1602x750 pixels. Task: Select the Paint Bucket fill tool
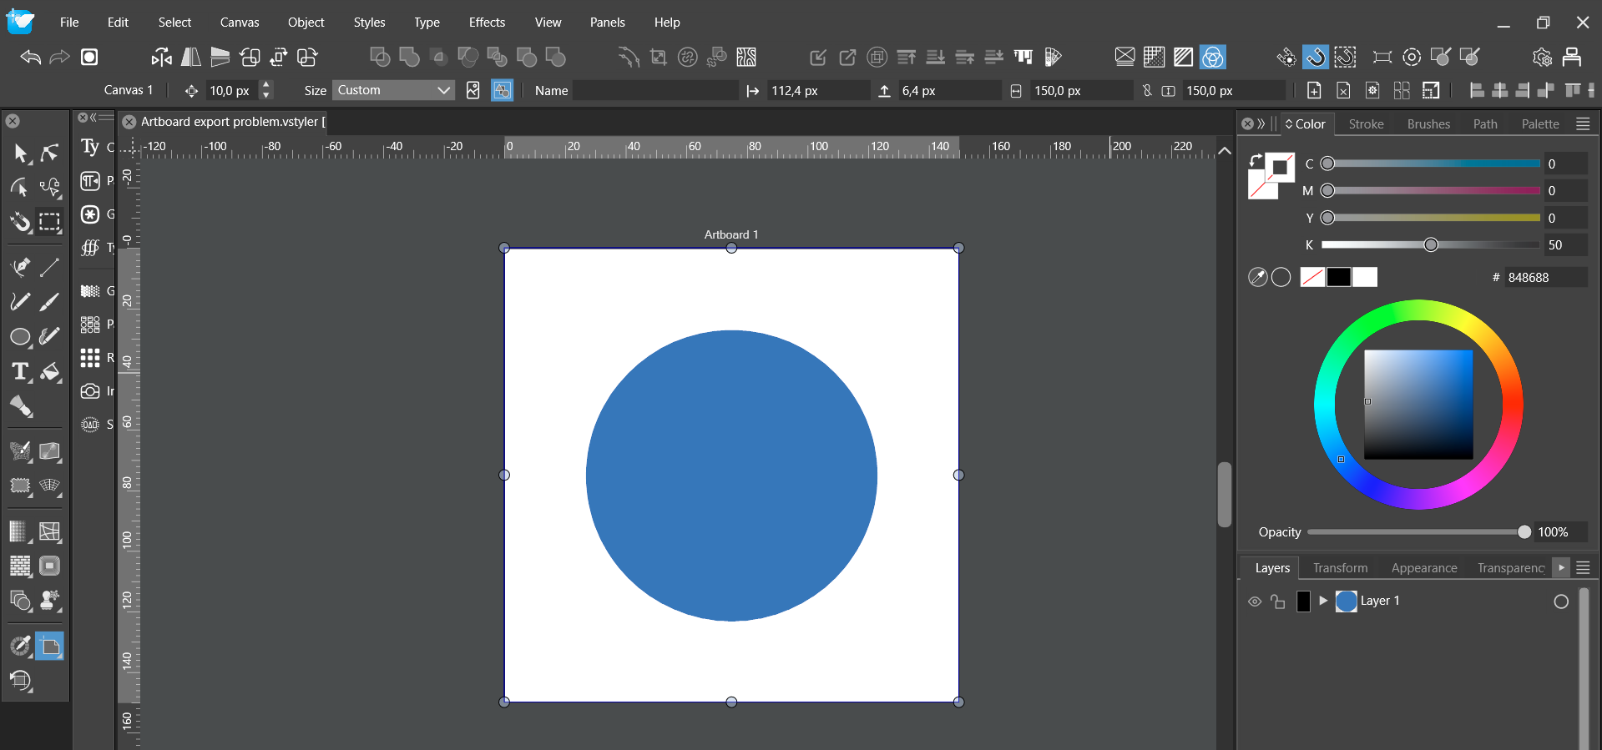(x=50, y=371)
